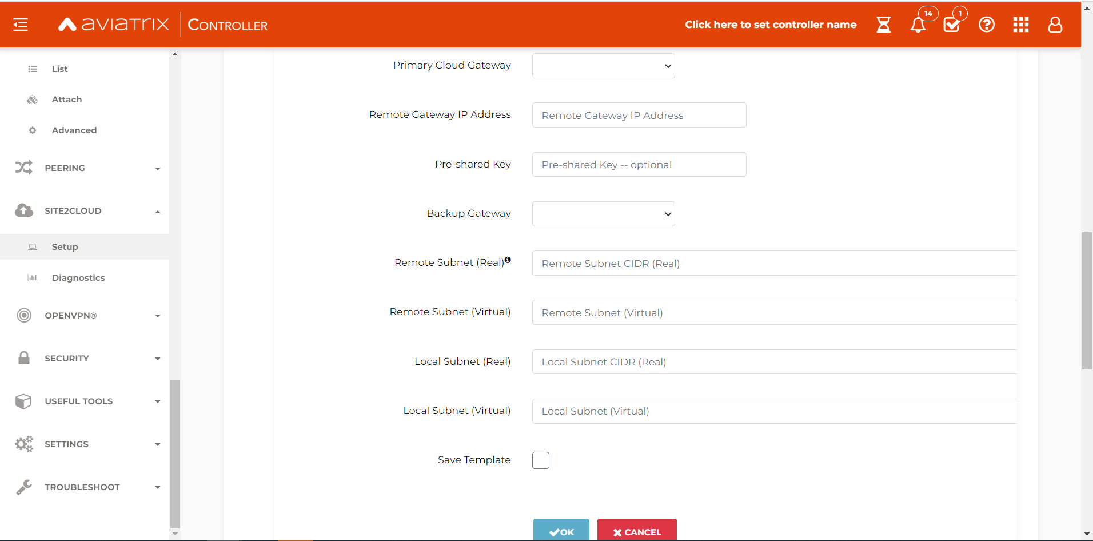
Task: Click the hourglass pending tasks icon
Action: click(883, 25)
